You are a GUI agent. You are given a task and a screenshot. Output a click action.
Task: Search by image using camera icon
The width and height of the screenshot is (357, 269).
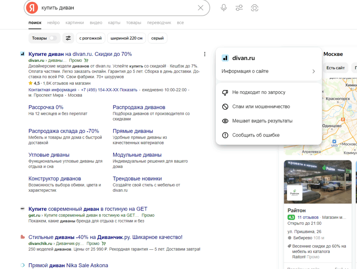pos(255,8)
